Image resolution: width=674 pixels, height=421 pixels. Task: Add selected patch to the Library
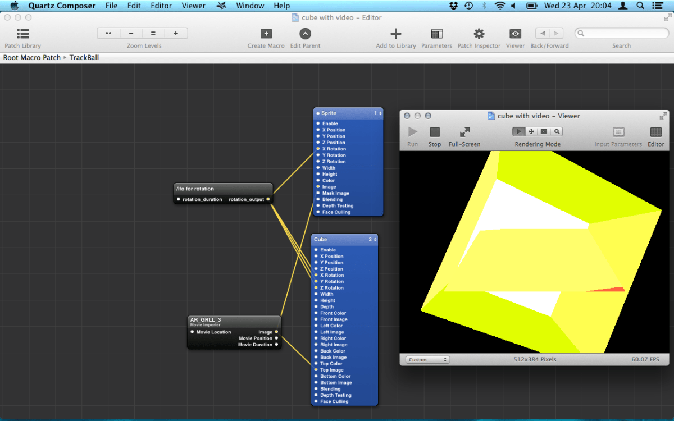click(x=396, y=34)
